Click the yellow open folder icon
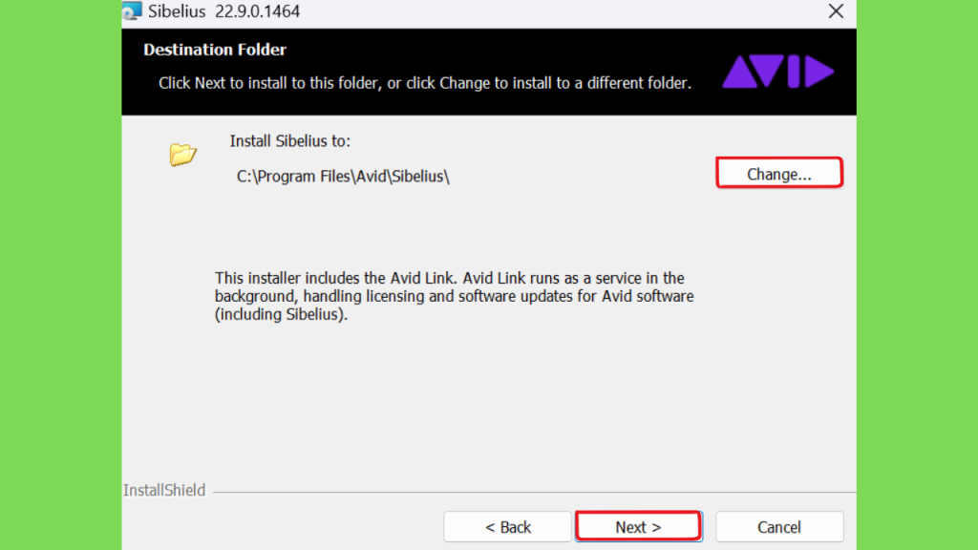 tap(182, 154)
